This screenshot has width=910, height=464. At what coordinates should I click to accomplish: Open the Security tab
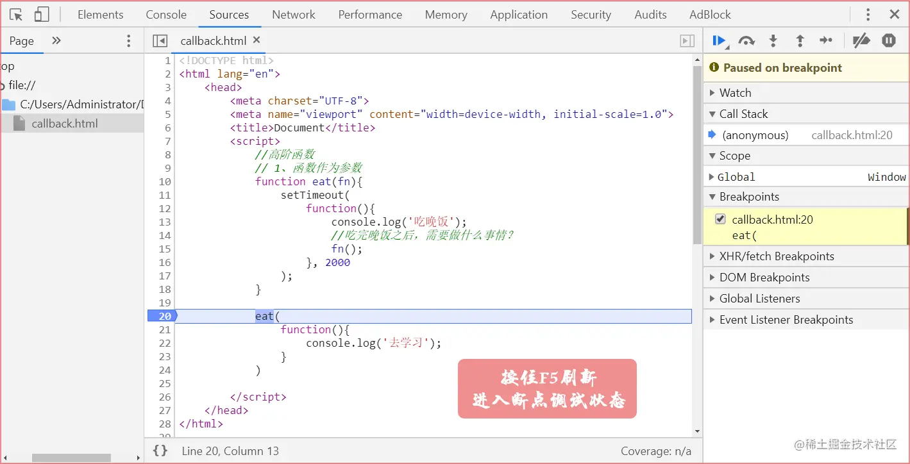tap(591, 14)
